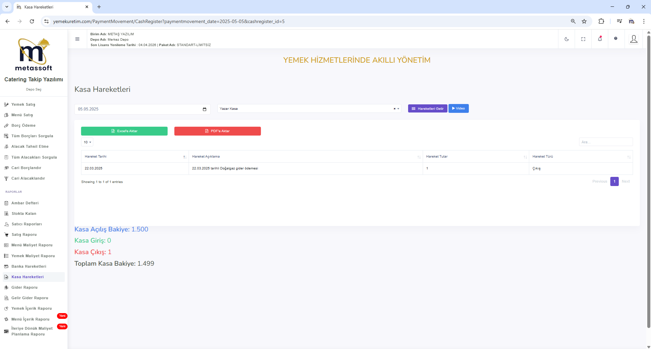Sort table by Hareket Tarihi column

135,157
